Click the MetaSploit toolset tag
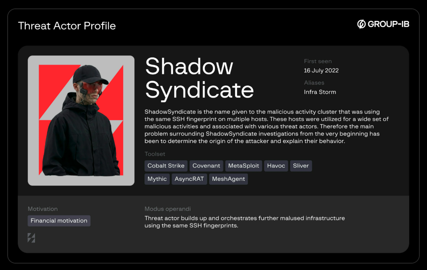 click(243, 166)
